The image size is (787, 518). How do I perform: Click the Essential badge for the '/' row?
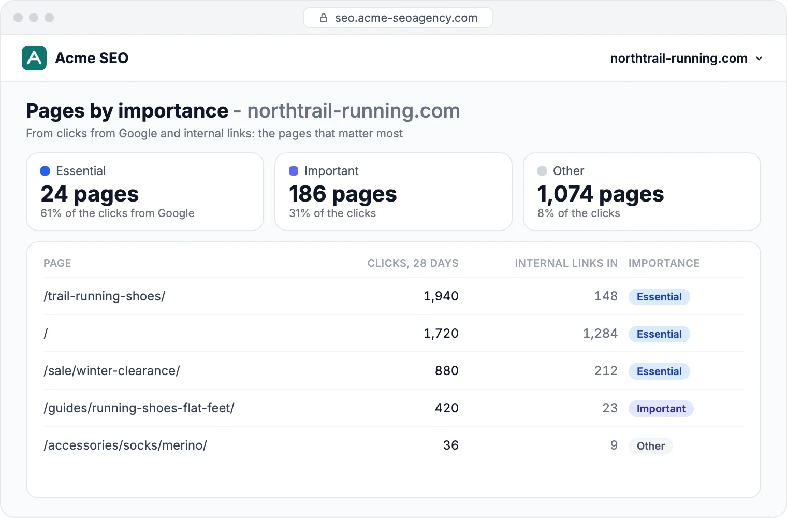tap(659, 334)
